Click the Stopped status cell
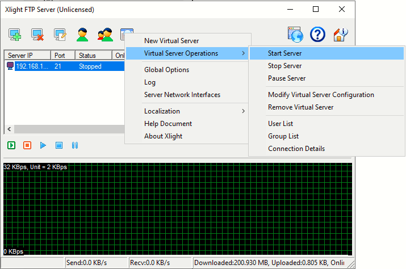 pos(90,66)
